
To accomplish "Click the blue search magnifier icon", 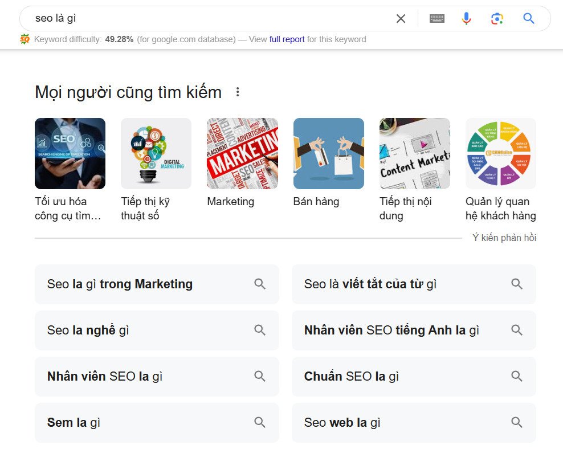I will (528, 18).
